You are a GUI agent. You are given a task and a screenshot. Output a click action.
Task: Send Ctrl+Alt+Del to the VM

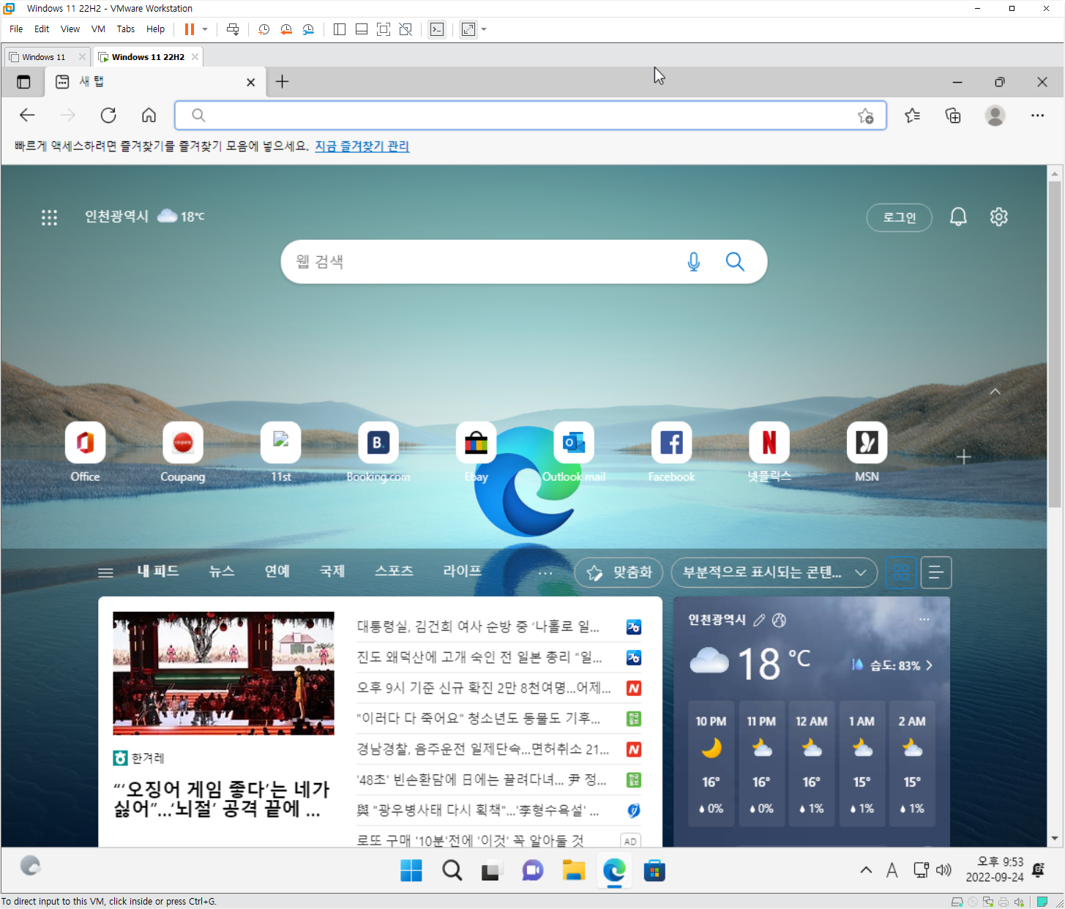tap(233, 29)
